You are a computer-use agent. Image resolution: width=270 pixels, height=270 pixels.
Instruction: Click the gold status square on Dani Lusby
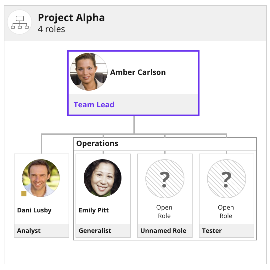coord(24,194)
